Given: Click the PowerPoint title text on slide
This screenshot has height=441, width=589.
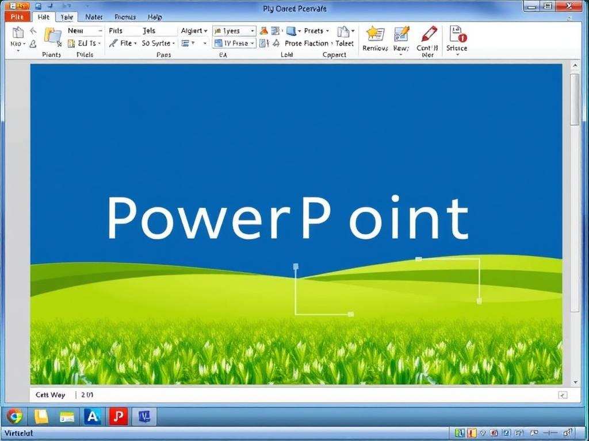Looking at the screenshot, I should [x=288, y=218].
